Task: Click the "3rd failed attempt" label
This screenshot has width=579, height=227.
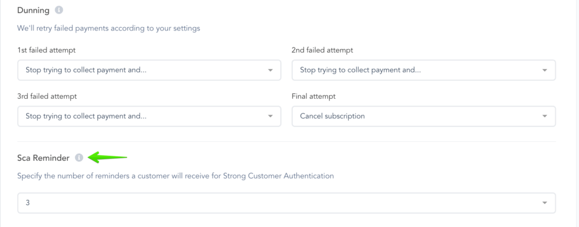Action: point(47,97)
